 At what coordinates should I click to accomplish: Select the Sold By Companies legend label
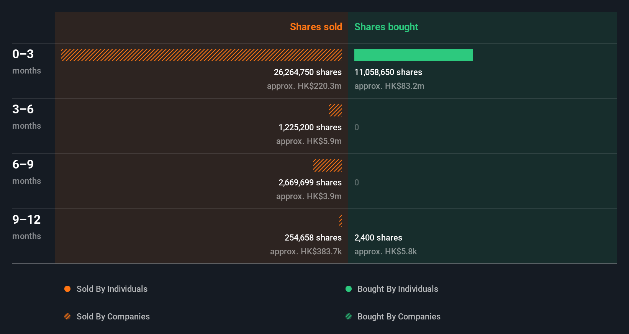(113, 316)
